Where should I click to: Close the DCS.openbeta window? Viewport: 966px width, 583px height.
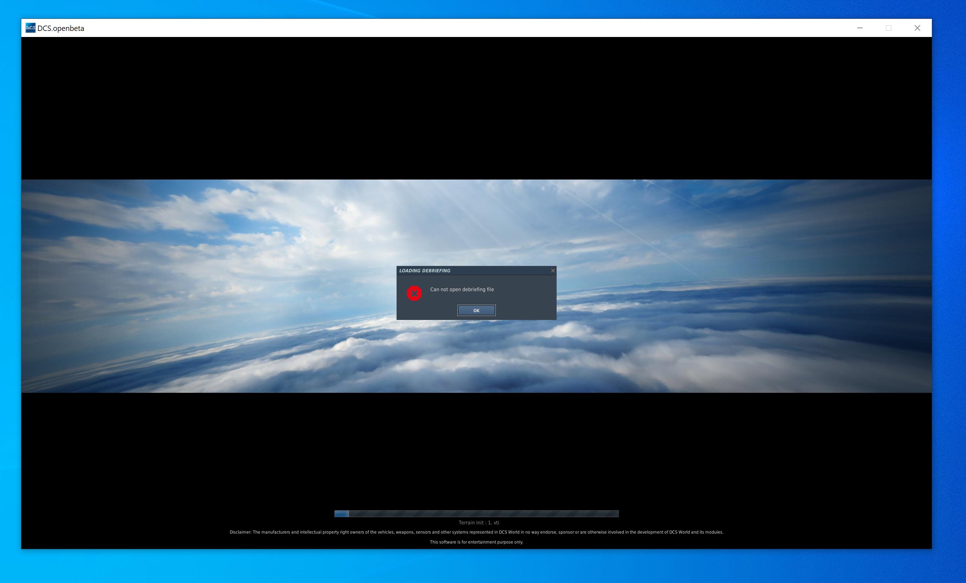pyautogui.click(x=917, y=28)
